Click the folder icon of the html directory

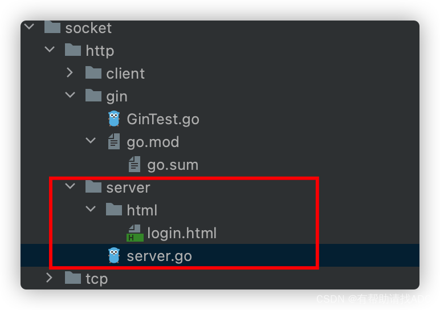pyautogui.click(x=114, y=209)
